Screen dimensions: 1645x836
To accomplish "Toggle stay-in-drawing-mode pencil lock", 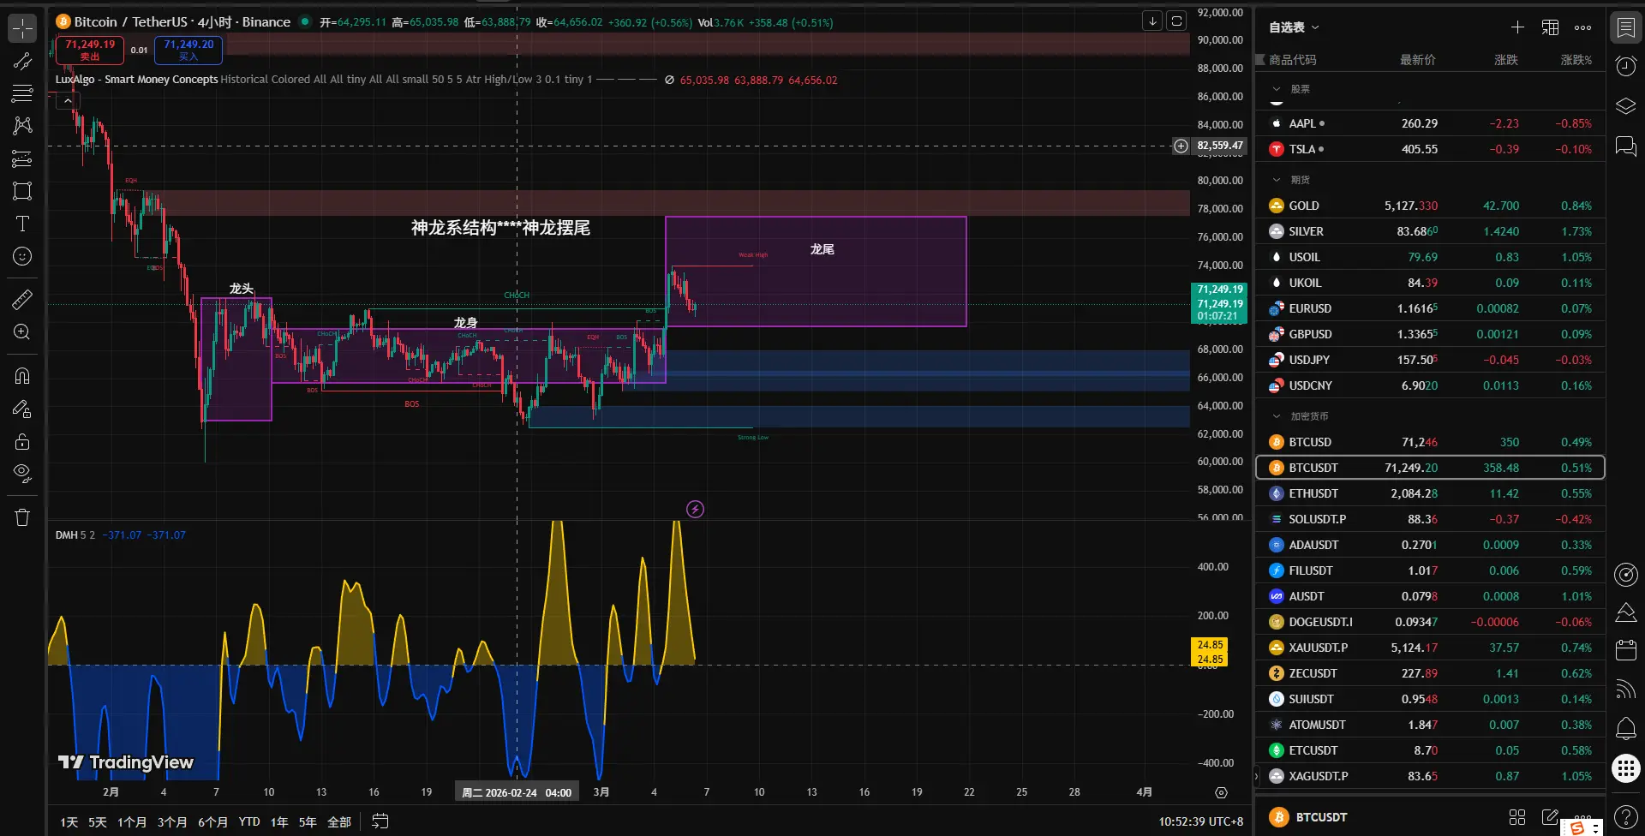I will pyautogui.click(x=22, y=409).
